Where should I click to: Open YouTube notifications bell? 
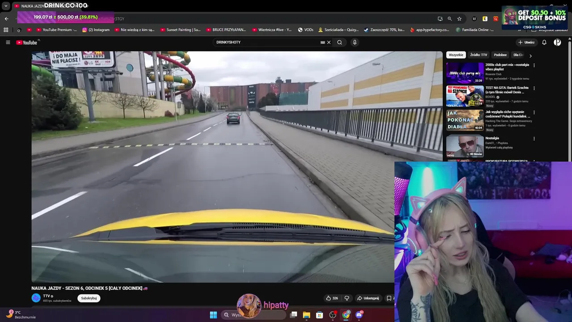[544, 42]
